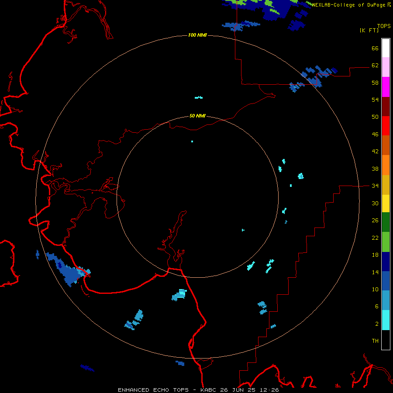Image resolution: width=393 pixels, height=393 pixels.
Task: Click the light pink legend swatch
Action: click(x=386, y=67)
